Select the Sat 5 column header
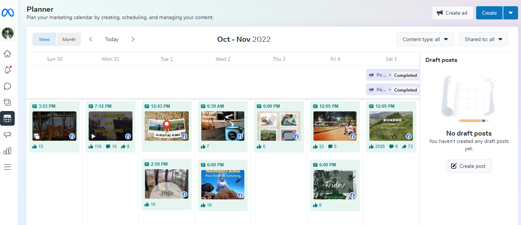Viewport: 521px width, 225px height. coord(391,59)
